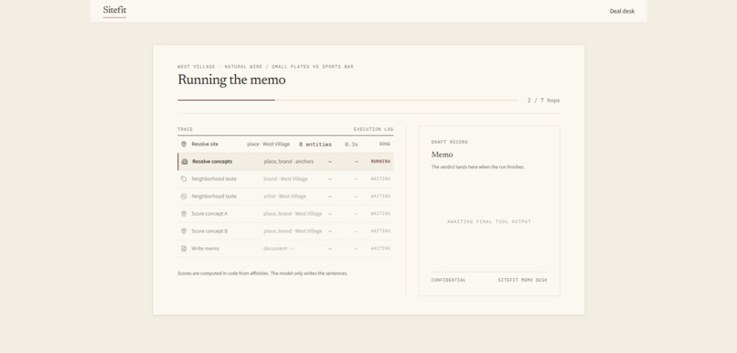Image resolution: width=737 pixels, height=353 pixels.
Task: Select the 'Score concept B' step label
Action: (209, 231)
